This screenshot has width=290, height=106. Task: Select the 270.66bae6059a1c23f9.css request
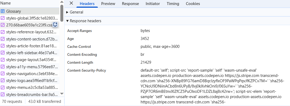pyautogui.click(x=30, y=25)
